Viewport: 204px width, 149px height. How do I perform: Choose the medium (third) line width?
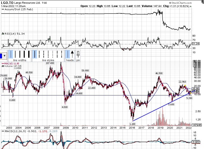[x=20, y=54]
